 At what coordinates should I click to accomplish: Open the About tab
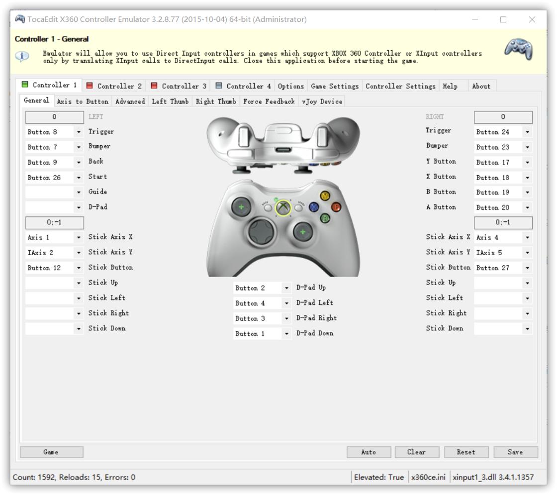tap(481, 86)
